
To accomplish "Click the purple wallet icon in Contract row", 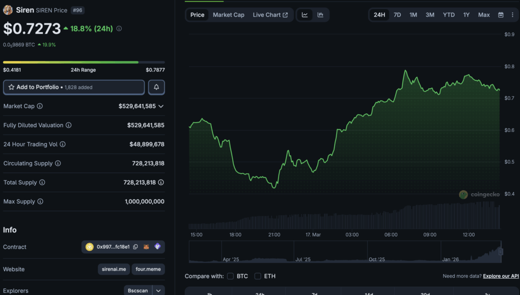I will (x=157, y=247).
